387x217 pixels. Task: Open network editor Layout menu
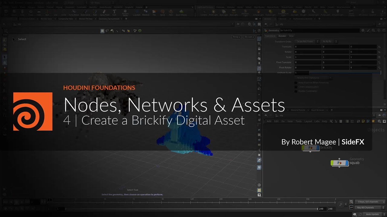pyautogui.click(x=308, y=121)
